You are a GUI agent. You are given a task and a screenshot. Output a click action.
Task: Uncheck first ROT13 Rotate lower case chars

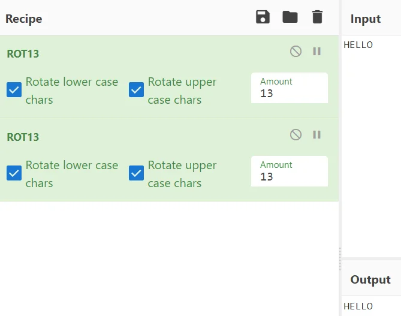point(14,91)
